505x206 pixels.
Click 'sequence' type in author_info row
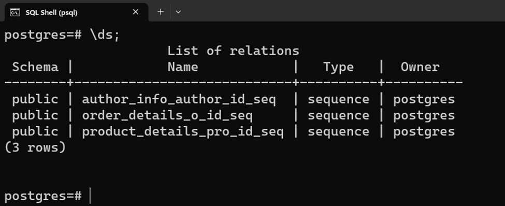(x=338, y=100)
